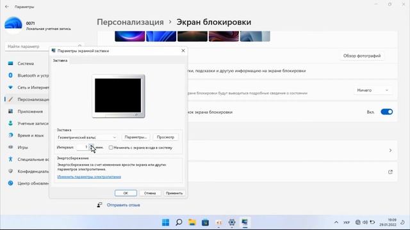Confirm with the OK button
This screenshot has height=230, width=410.
[126, 193]
